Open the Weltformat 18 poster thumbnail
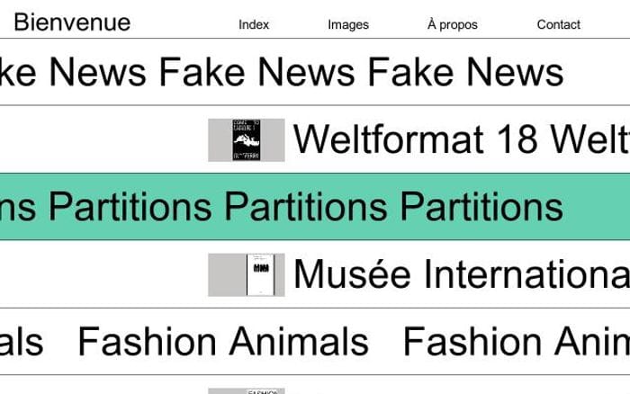 pyautogui.click(x=247, y=140)
